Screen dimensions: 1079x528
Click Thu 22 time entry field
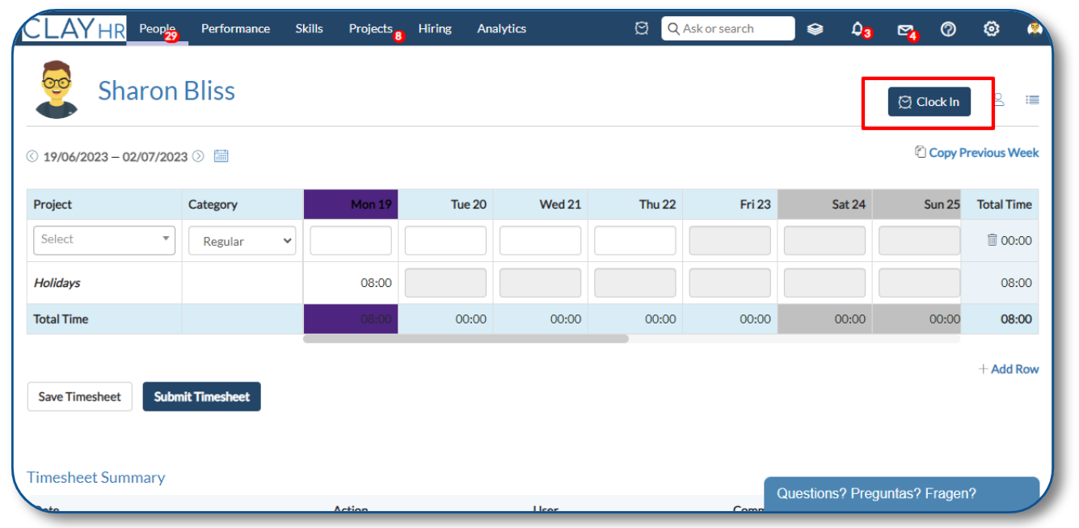tap(635, 241)
